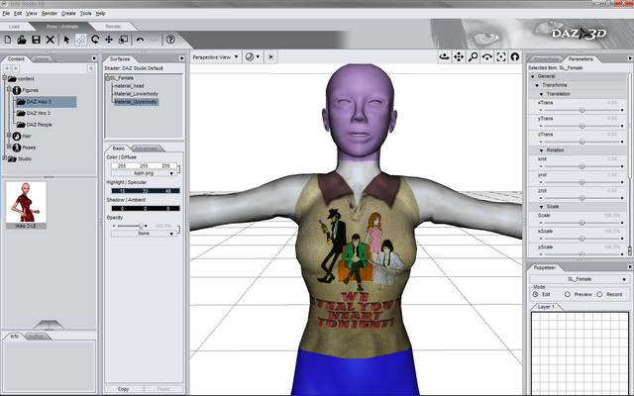Open the Render menu

50,13
